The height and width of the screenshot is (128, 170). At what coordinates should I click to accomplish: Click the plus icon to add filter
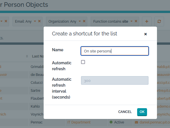[x=146, y=21]
